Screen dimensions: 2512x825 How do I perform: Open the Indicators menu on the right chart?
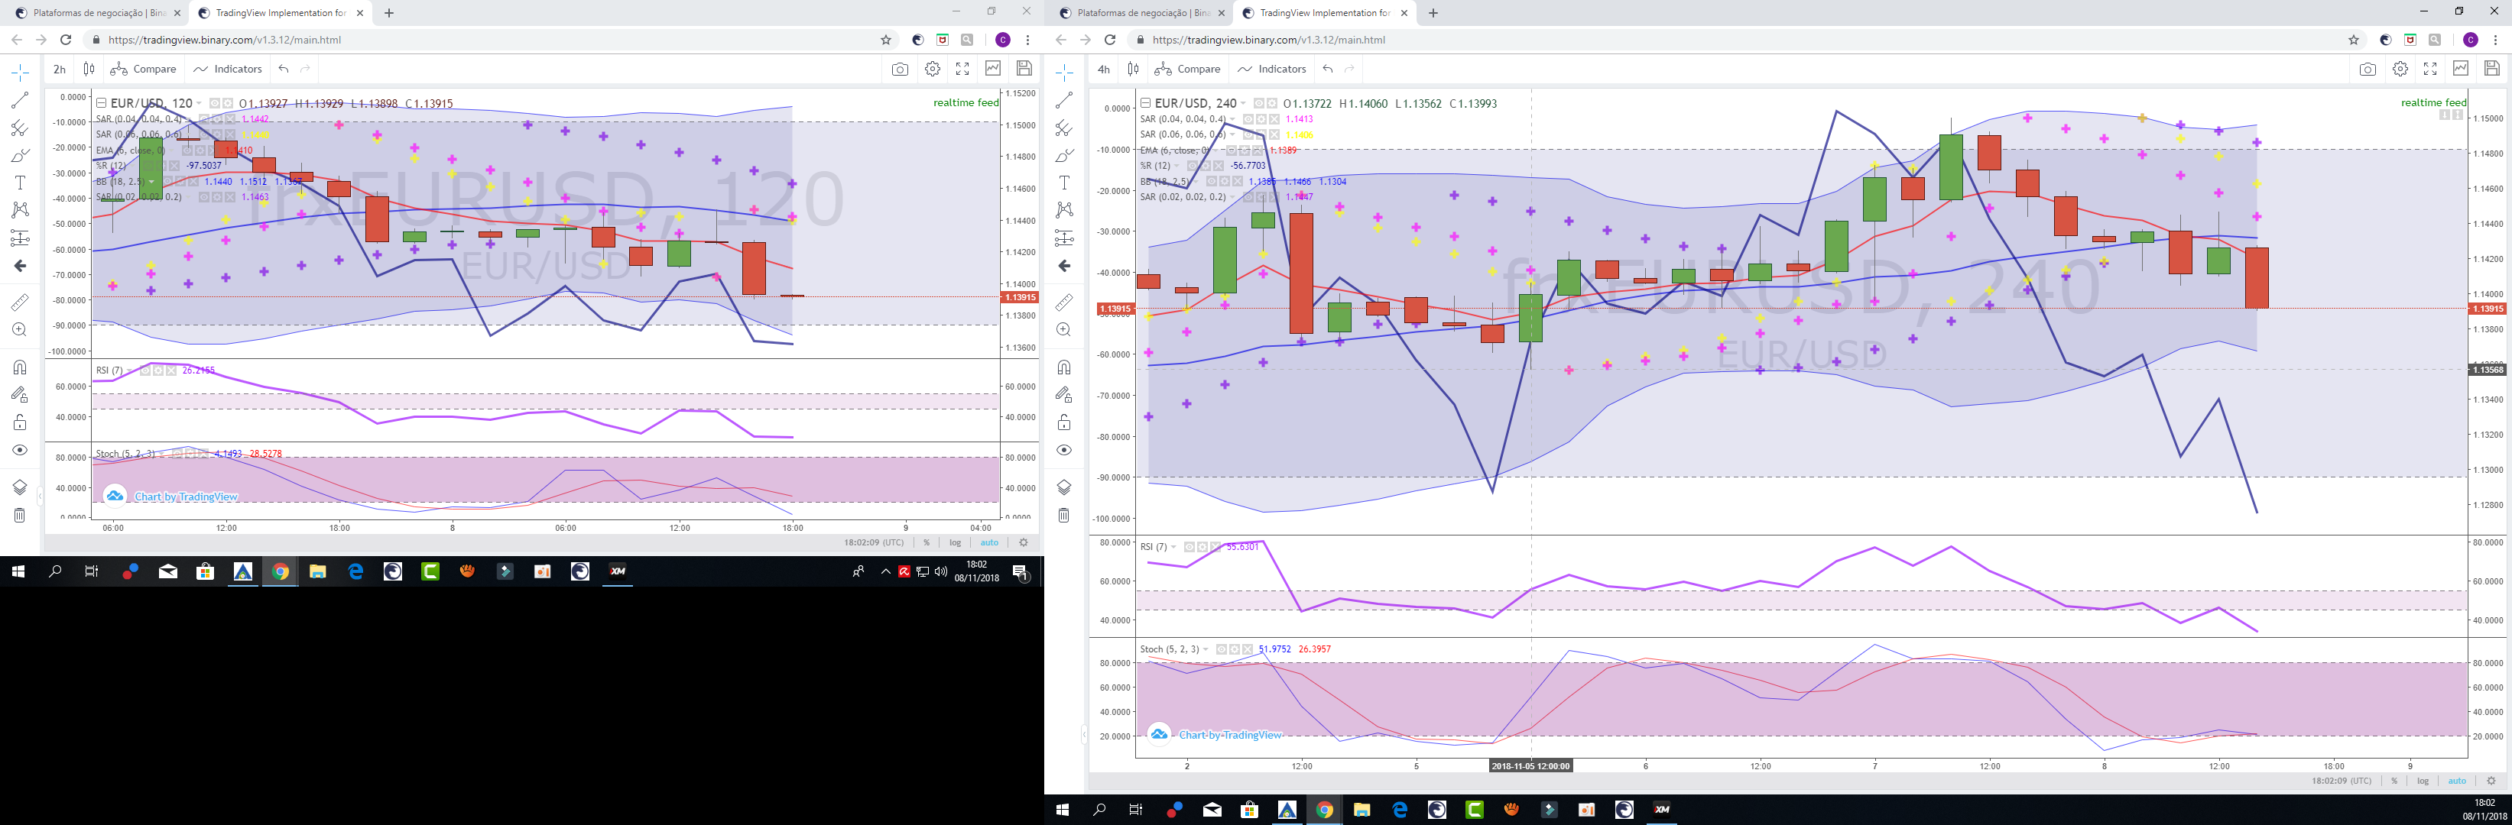[x=1271, y=70]
